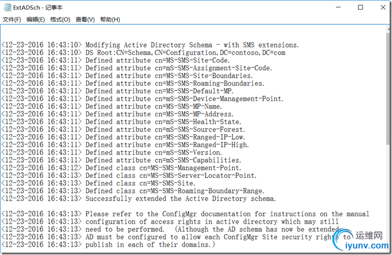Click text 'cn=MS-SMS-MP-Name.'
392x255 pixels.
point(188,107)
